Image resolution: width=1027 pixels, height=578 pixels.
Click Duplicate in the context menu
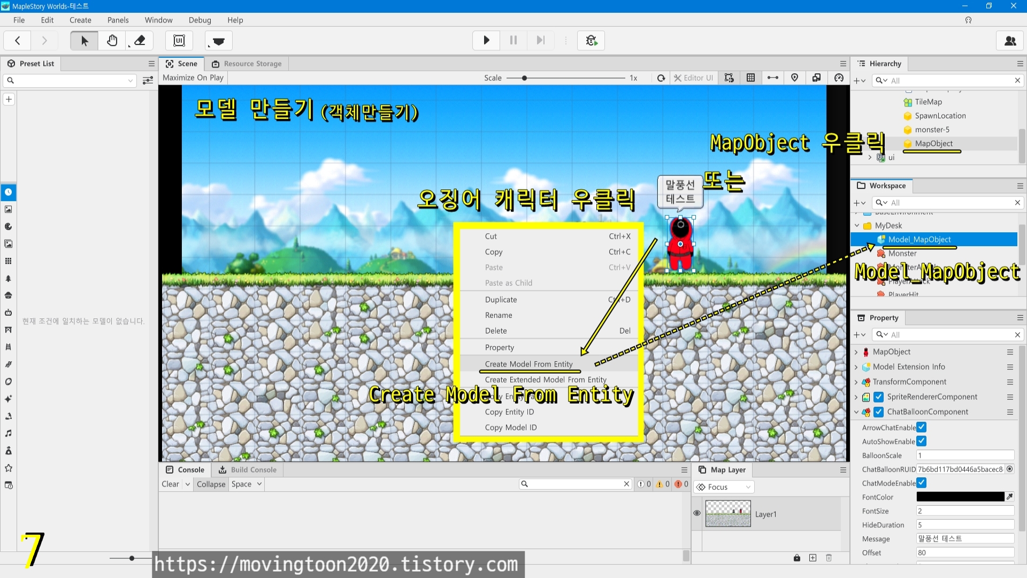pos(501,300)
